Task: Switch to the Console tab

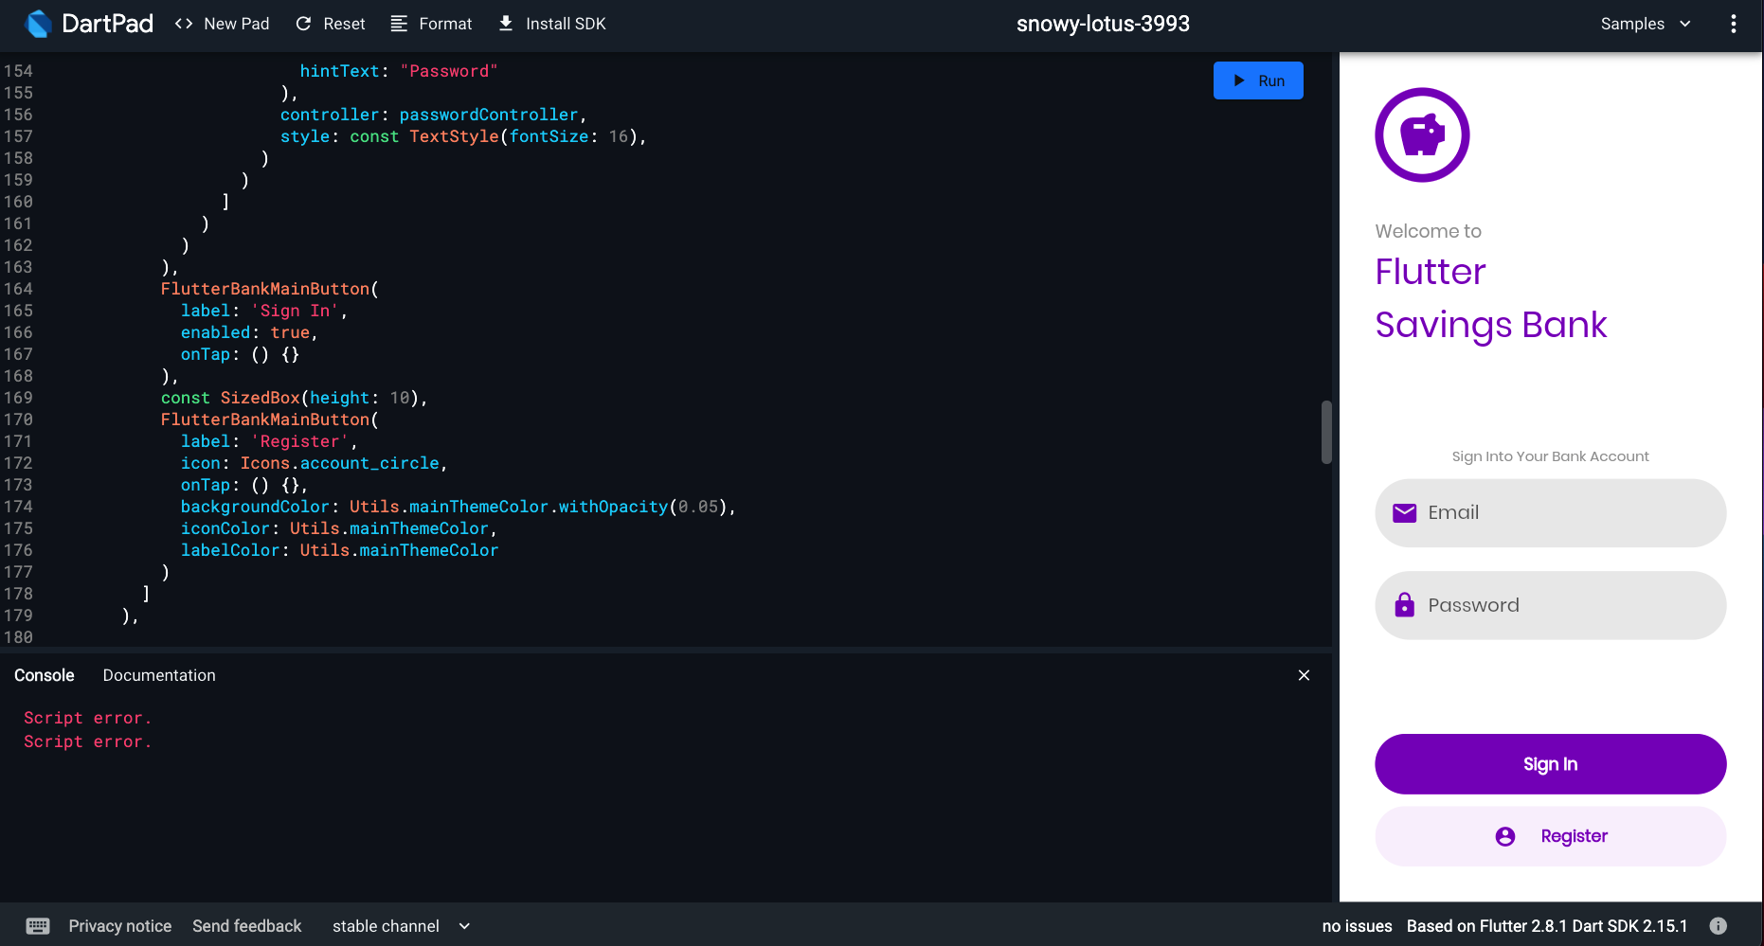Action: (45, 675)
